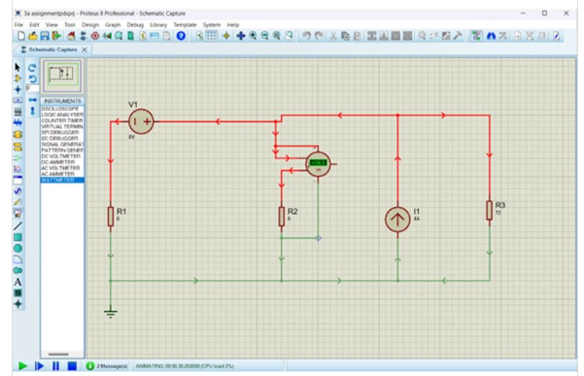
Task: Toggle the grid display icon
Action: [212, 36]
